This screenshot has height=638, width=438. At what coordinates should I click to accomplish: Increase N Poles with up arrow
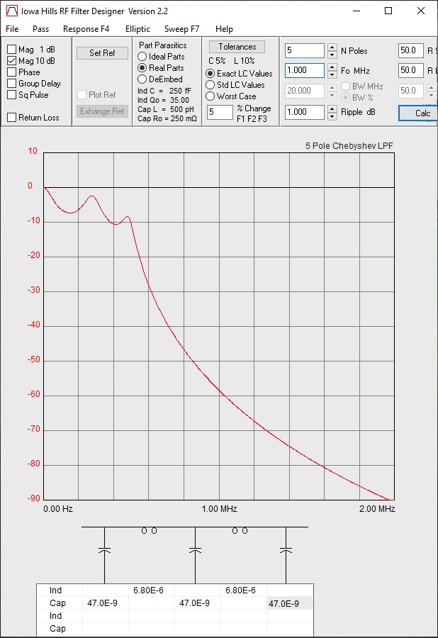(332, 47)
